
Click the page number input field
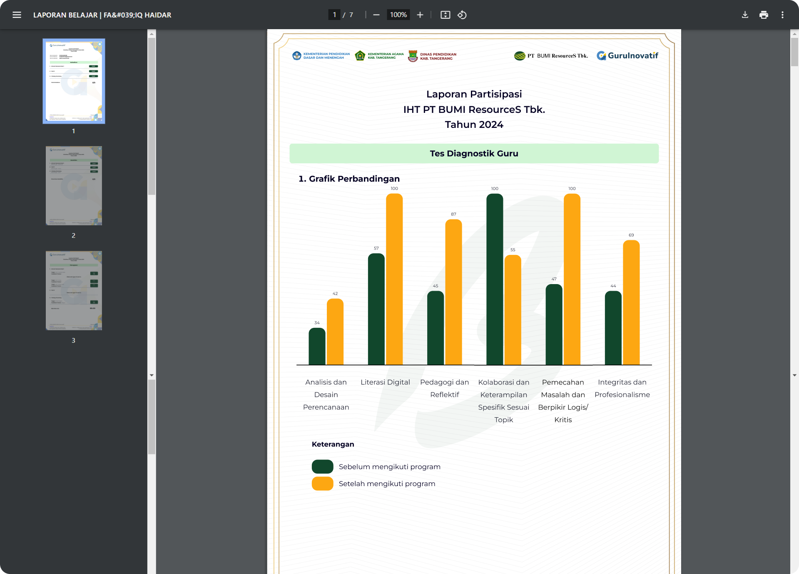point(334,15)
